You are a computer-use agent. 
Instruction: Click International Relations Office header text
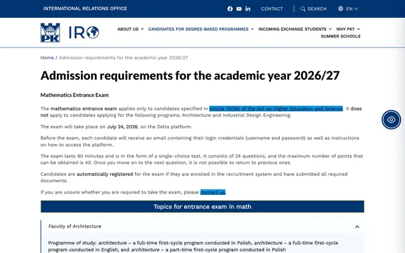point(85,8)
